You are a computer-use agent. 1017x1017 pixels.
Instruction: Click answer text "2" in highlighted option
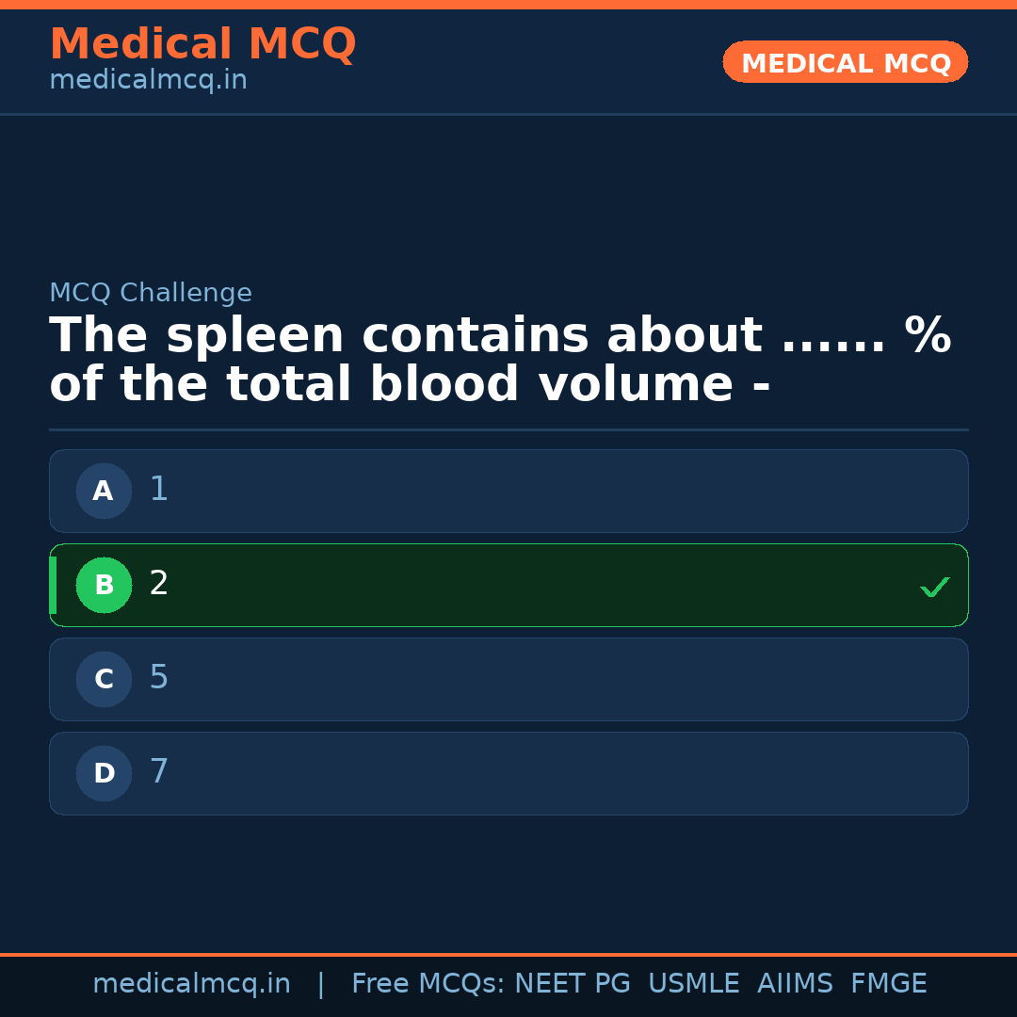(158, 584)
